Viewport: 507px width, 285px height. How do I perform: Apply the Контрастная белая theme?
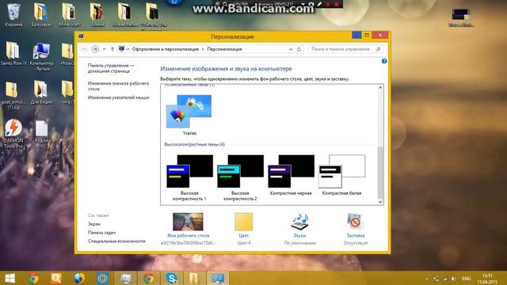[x=341, y=175]
